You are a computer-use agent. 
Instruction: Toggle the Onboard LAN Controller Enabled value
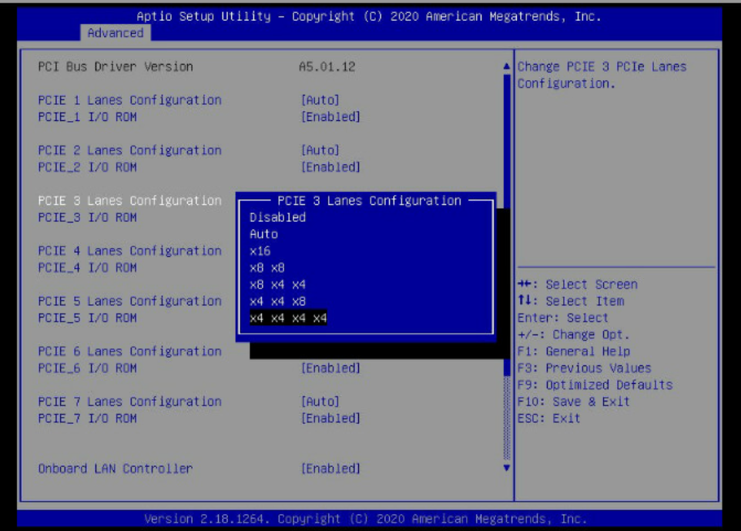(x=330, y=469)
